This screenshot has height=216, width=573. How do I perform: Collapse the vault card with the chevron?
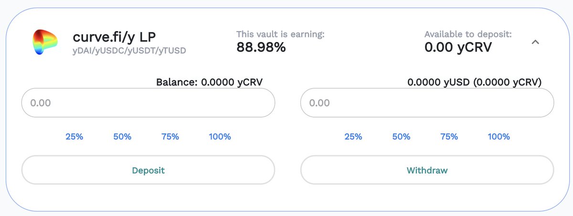tap(535, 42)
